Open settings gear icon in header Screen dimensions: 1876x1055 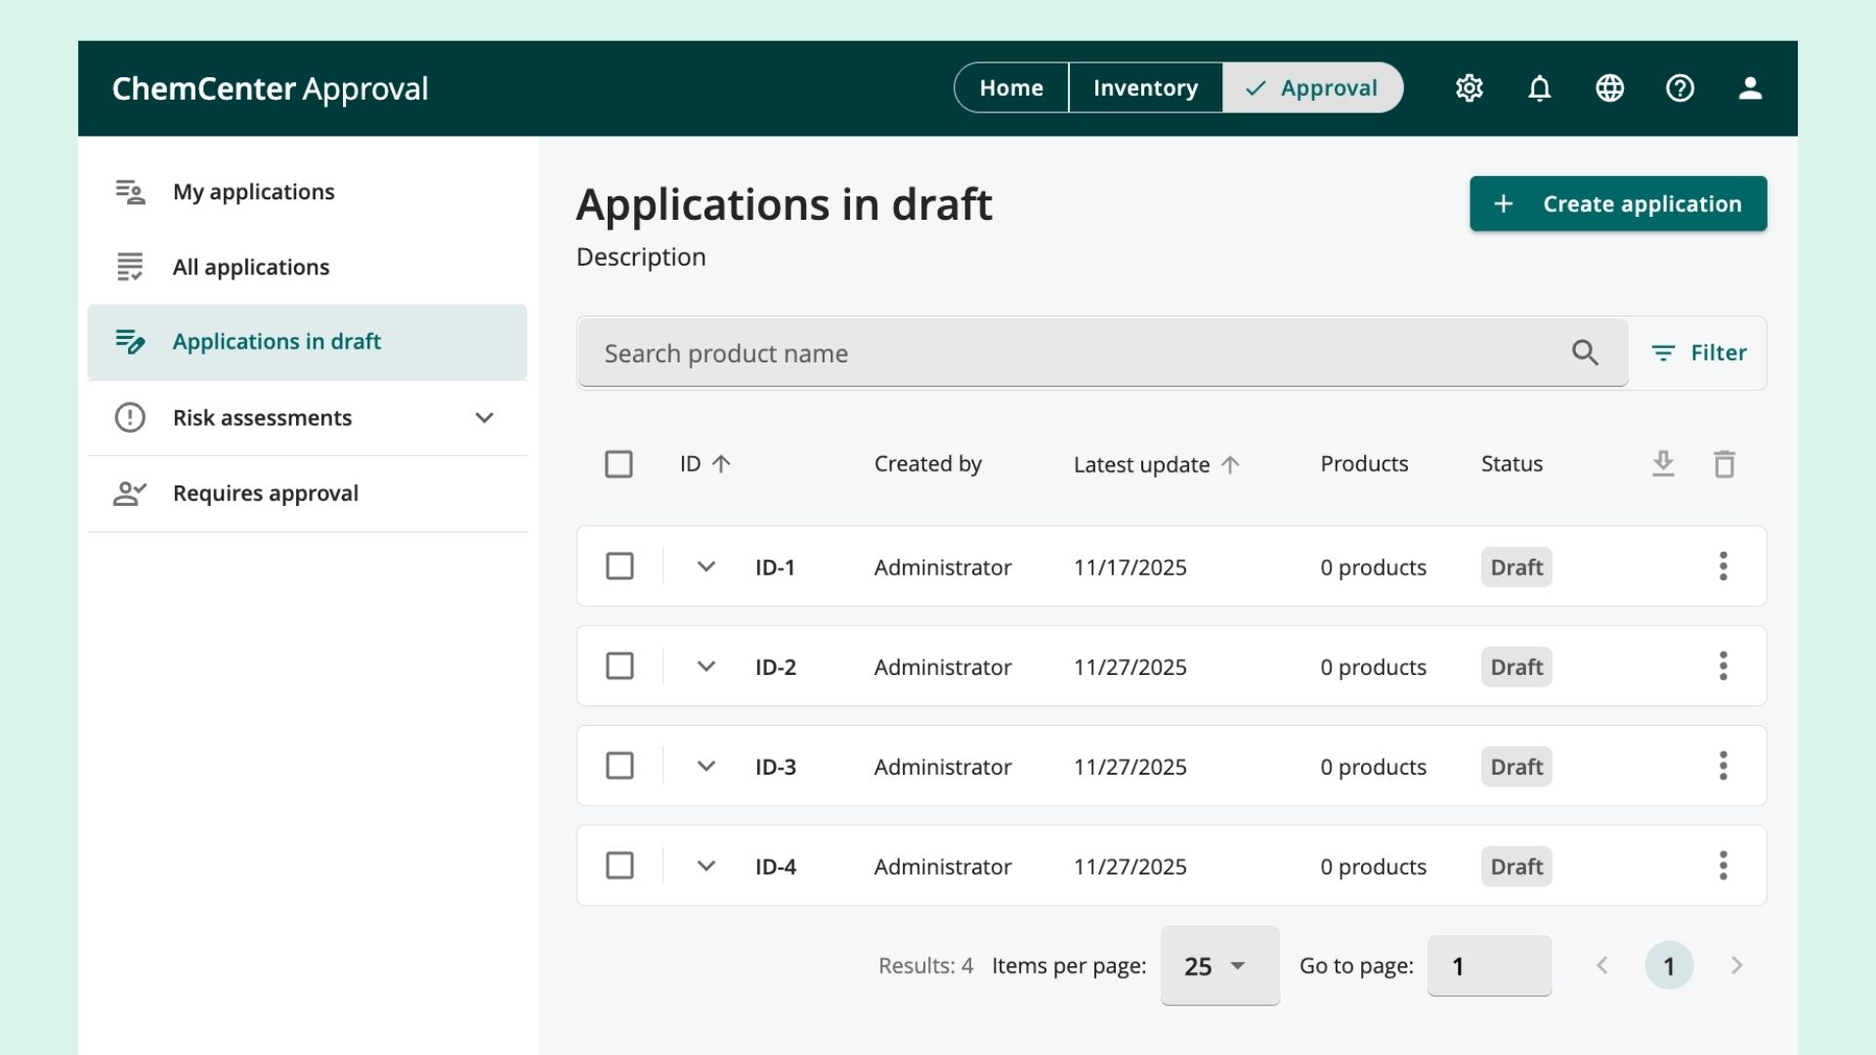point(1469,88)
